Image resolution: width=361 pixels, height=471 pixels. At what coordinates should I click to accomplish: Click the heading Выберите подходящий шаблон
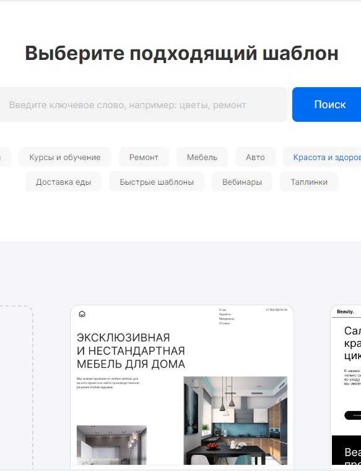point(181,53)
